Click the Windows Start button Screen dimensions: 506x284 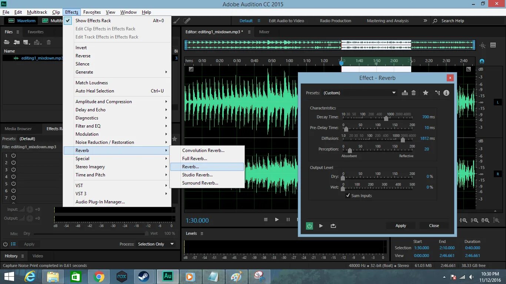(9, 276)
